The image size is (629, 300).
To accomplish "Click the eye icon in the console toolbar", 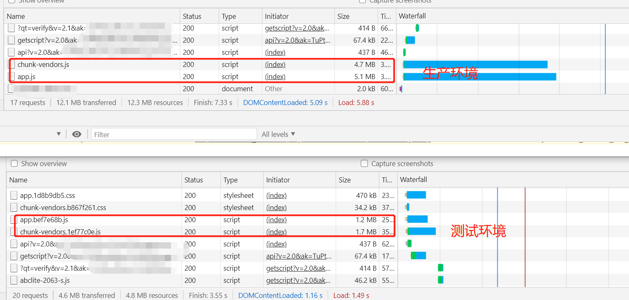I will 76,134.
